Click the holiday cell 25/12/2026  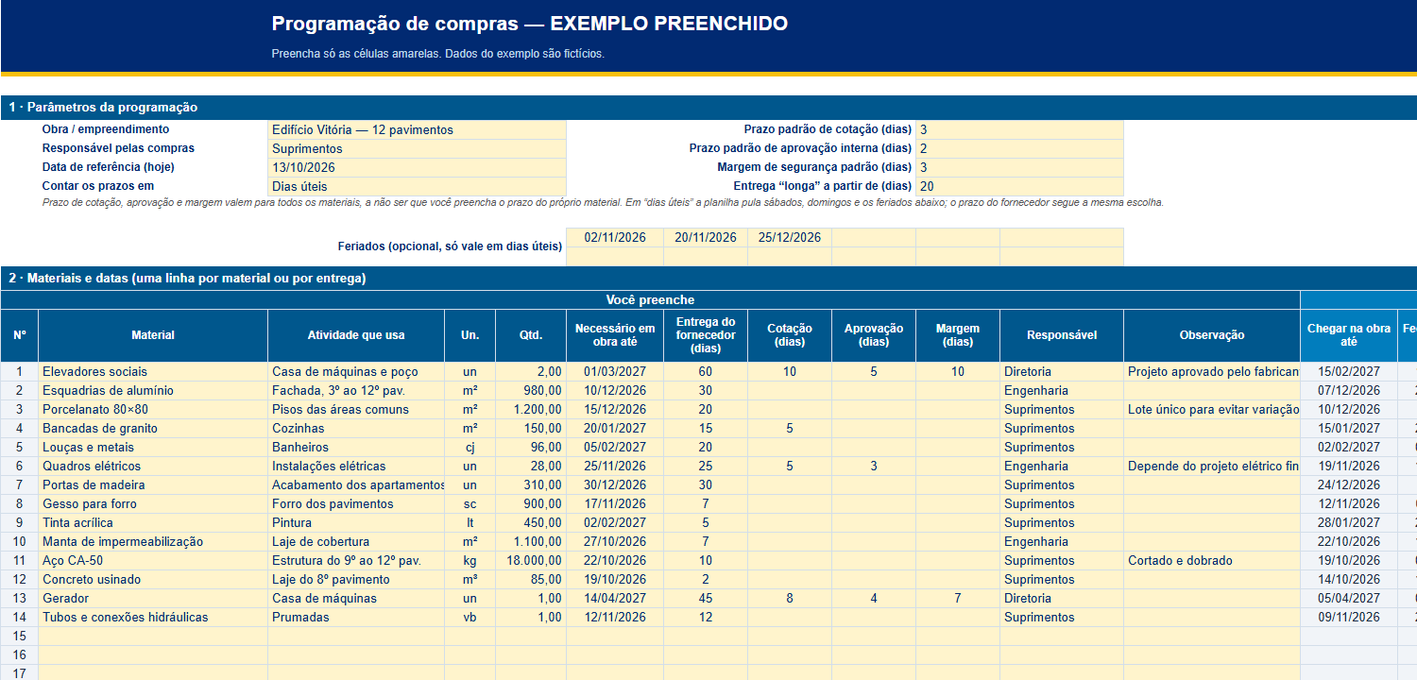790,237
